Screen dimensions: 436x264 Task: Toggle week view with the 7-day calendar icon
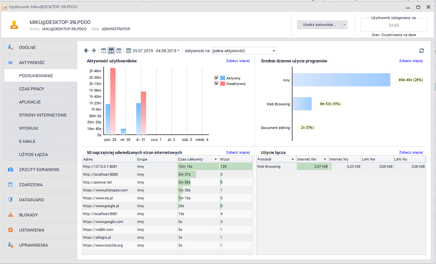coord(111,50)
